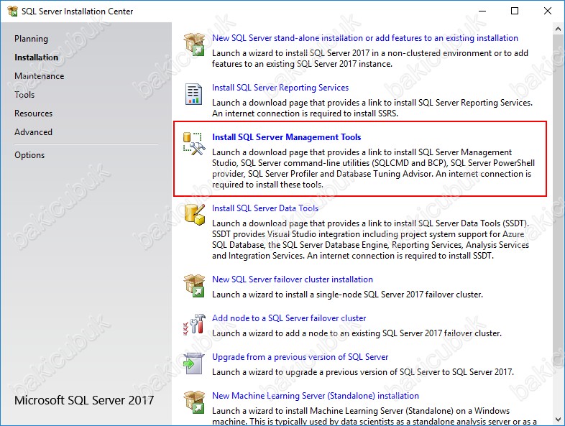This screenshot has width=565, height=426.
Task: Start New SQL Server failover cluster installation
Action: tap(293, 279)
